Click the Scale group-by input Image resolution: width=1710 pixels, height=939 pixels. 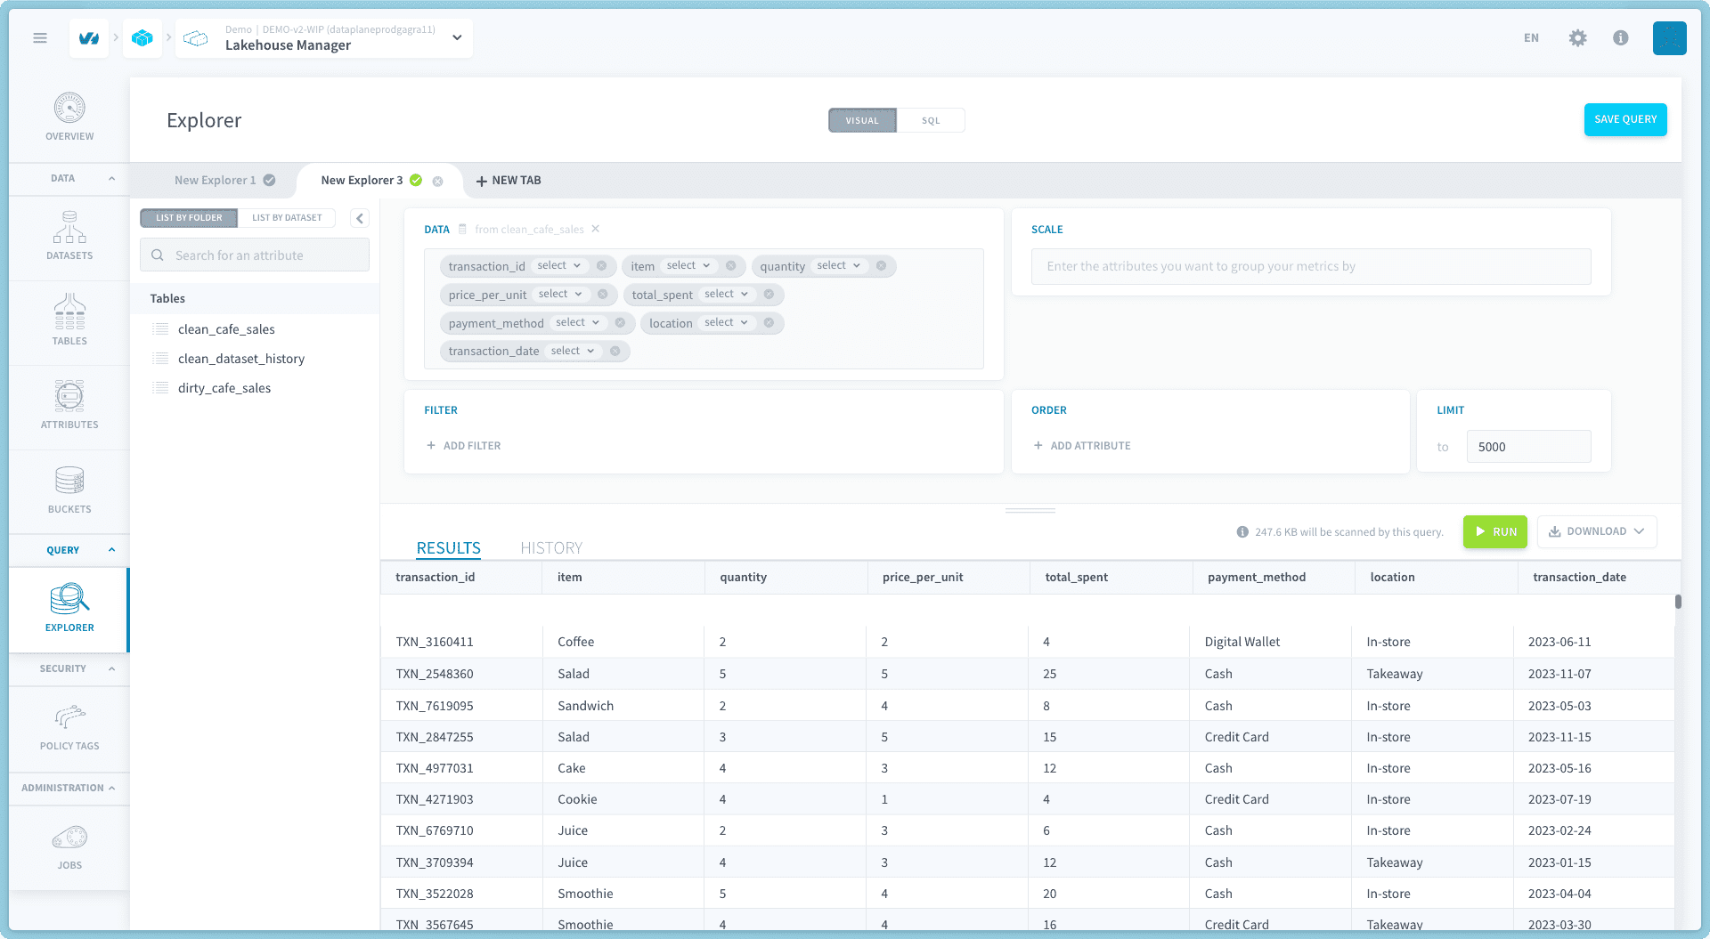pyautogui.click(x=1311, y=266)
